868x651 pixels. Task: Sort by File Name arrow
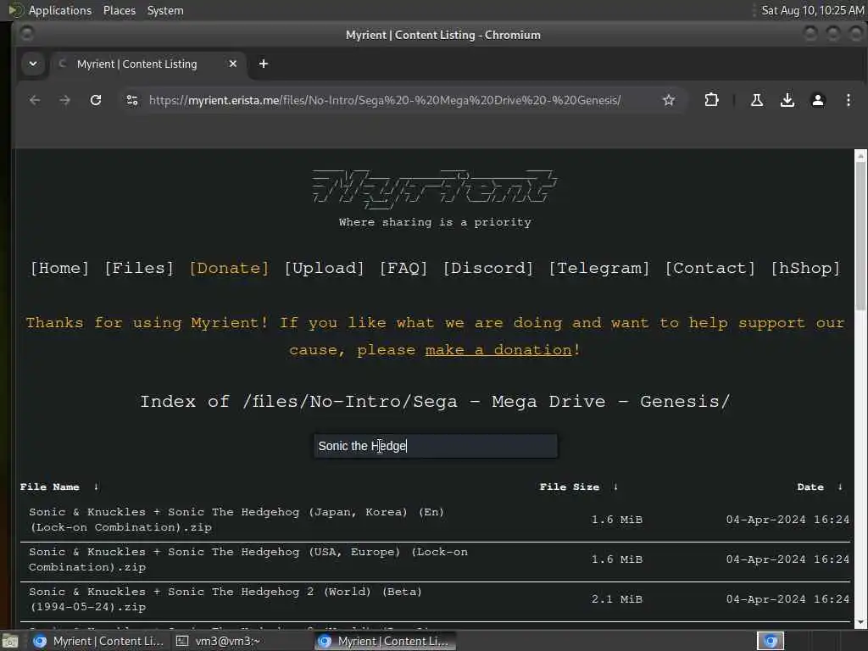96,487
